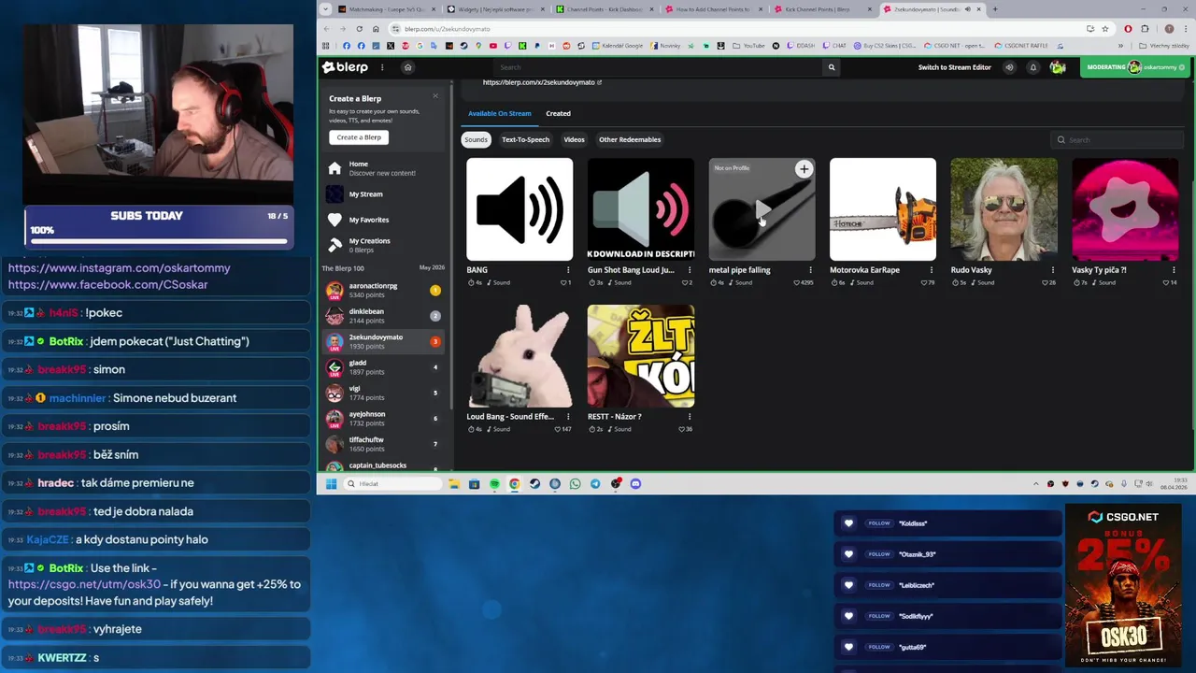Open the three-dot menu beside Blerp logo
The width and height of the screenshot is (1196, 673).
(382, 67)
